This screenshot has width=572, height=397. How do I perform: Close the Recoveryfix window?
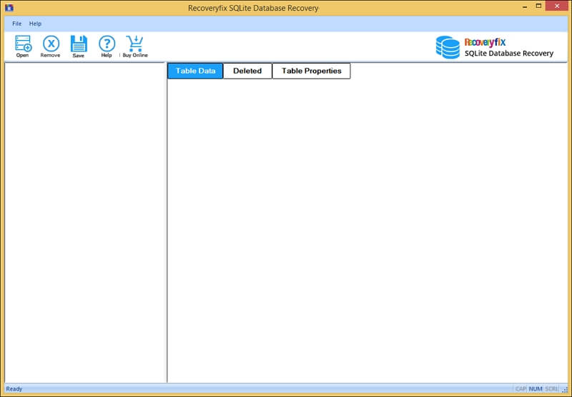pos(557,6)
